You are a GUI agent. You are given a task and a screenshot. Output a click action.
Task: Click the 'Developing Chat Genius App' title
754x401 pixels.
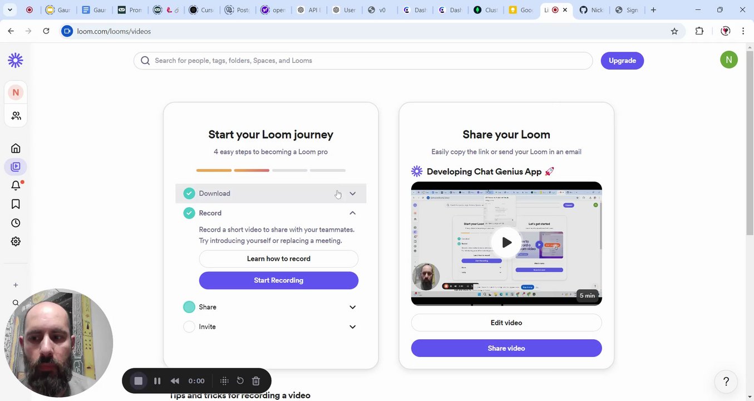click(x=491, y=172)
